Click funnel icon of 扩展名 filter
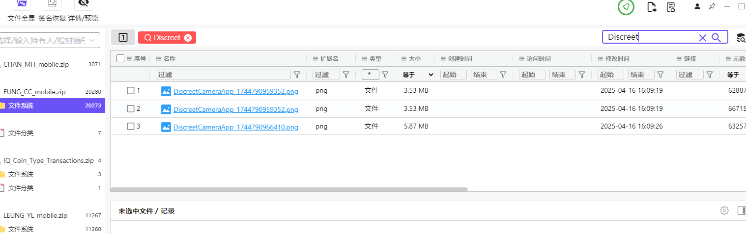The image size is (746, 234). pyautogui.click(x=346, y=75)
